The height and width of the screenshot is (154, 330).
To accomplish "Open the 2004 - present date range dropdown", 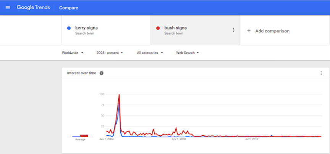I will [x=110, y=53].
